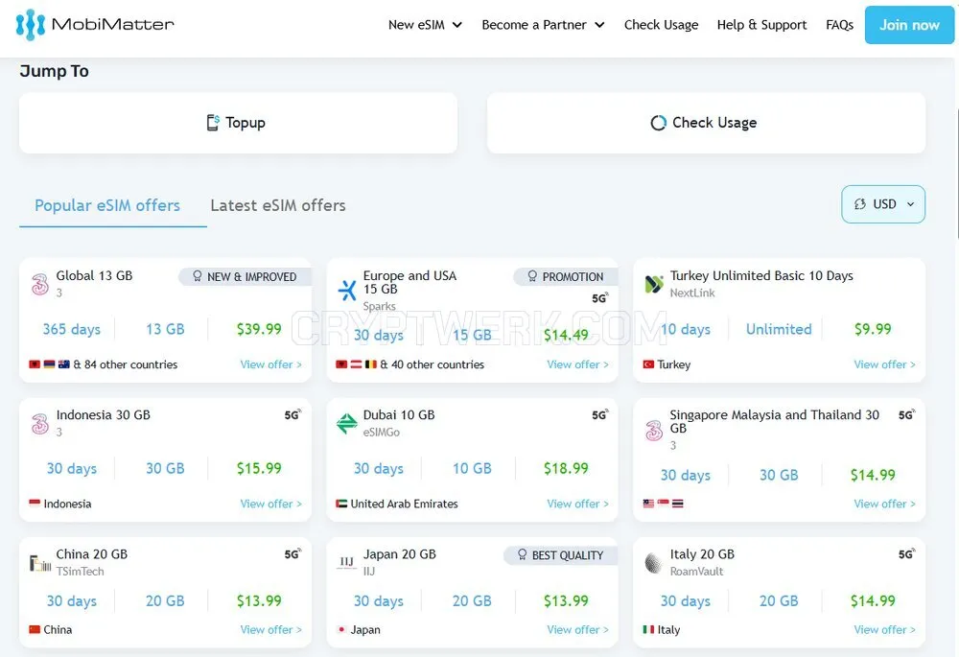Viewport: 959px width, 657px height.
Task: Click the eSIMGo provider logo
Action: tap(347, 423)
